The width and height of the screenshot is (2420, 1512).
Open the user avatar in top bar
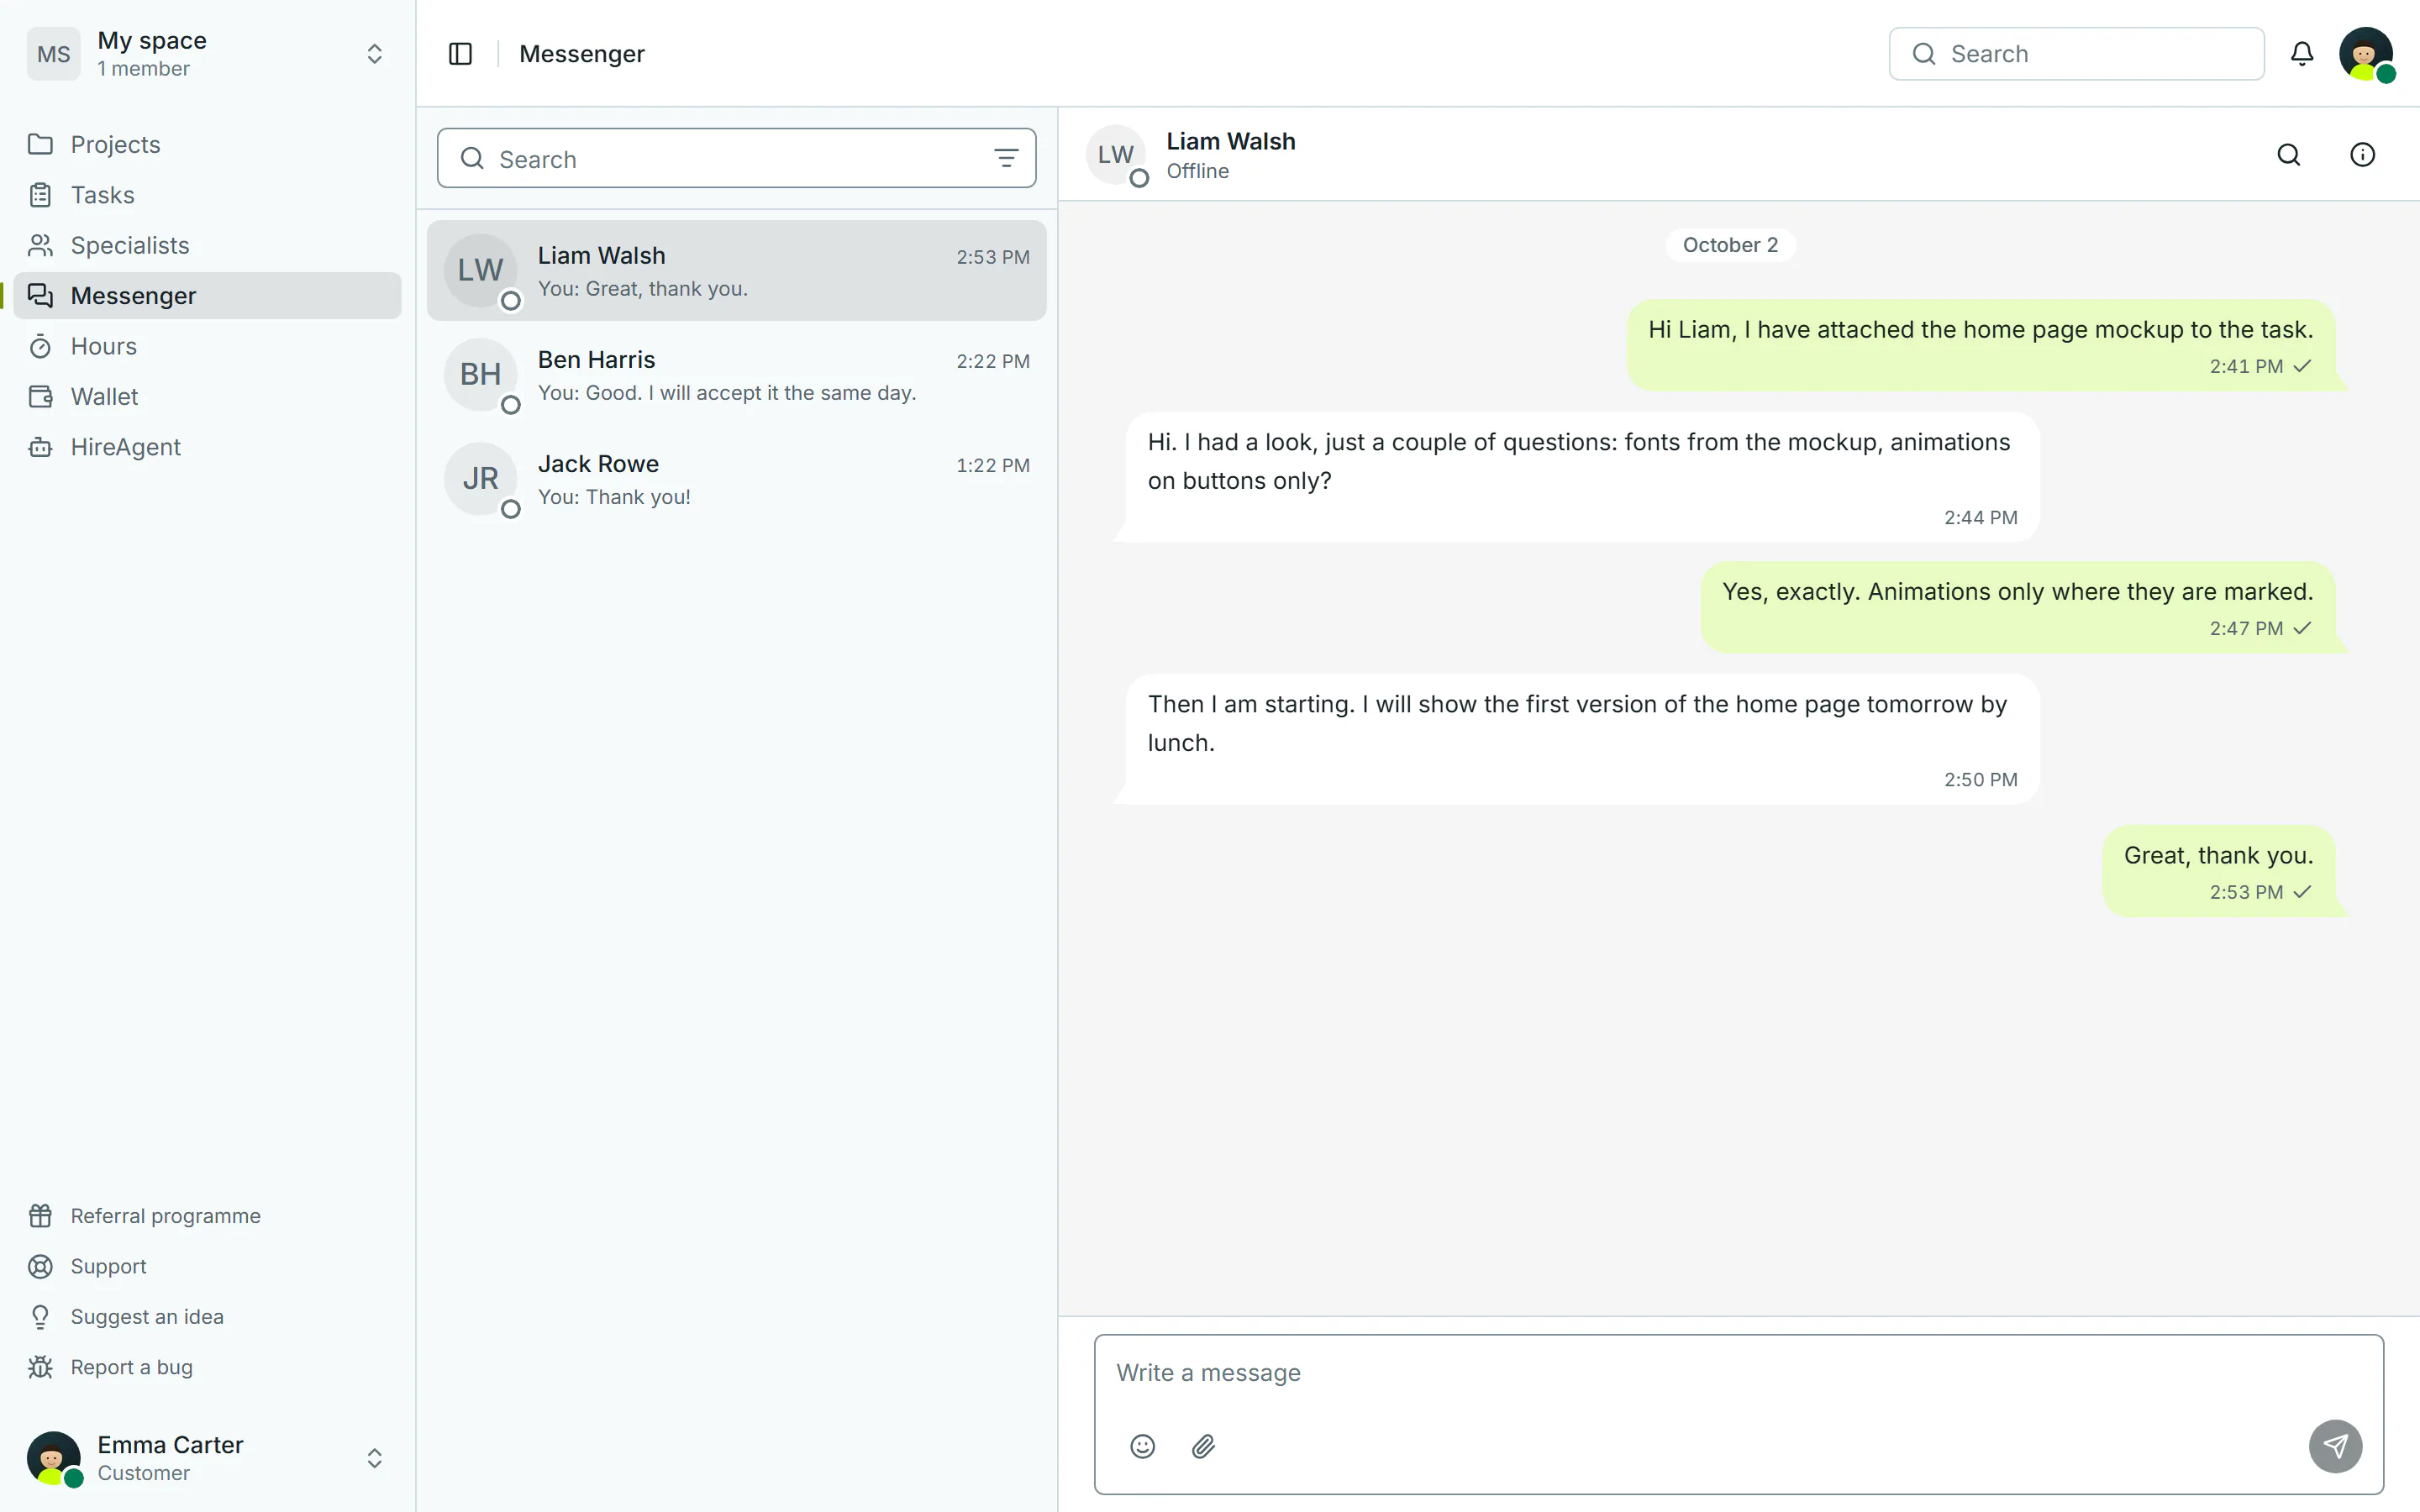[2366, 54]
